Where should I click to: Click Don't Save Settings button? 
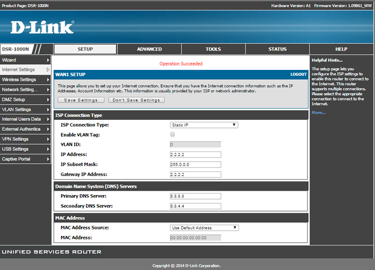[x=137, y=100]
